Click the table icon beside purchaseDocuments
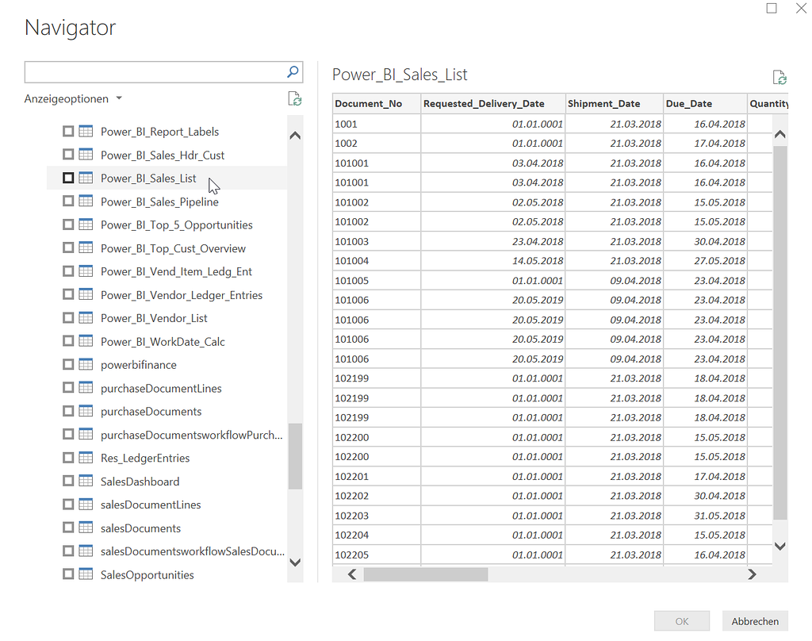 85,411
